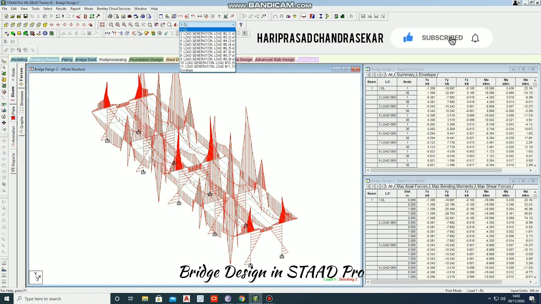The width and height of the screenshot is (541, 304).
Task: Choose the Envelope entry in the load list
Action: pos(207,70)
